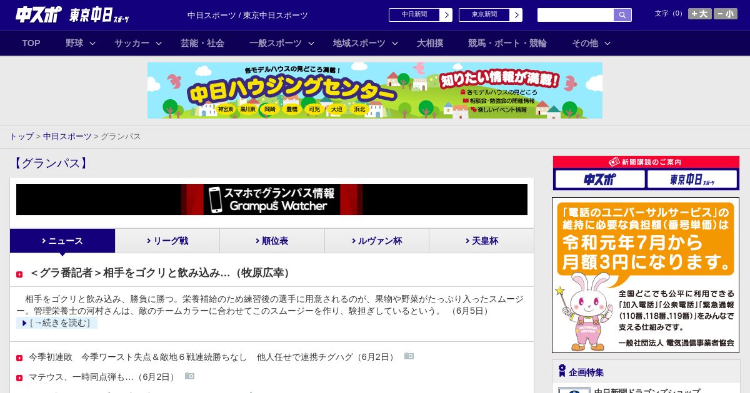This screenshot has height=393, width=750.
Task: Open the ＜グラ番記者＞相手をゴクリと飲み込み headline
Action: pyautogui.click(x=161, y=273)
